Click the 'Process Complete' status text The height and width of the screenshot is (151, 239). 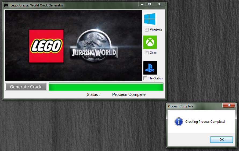click(129, 94)
